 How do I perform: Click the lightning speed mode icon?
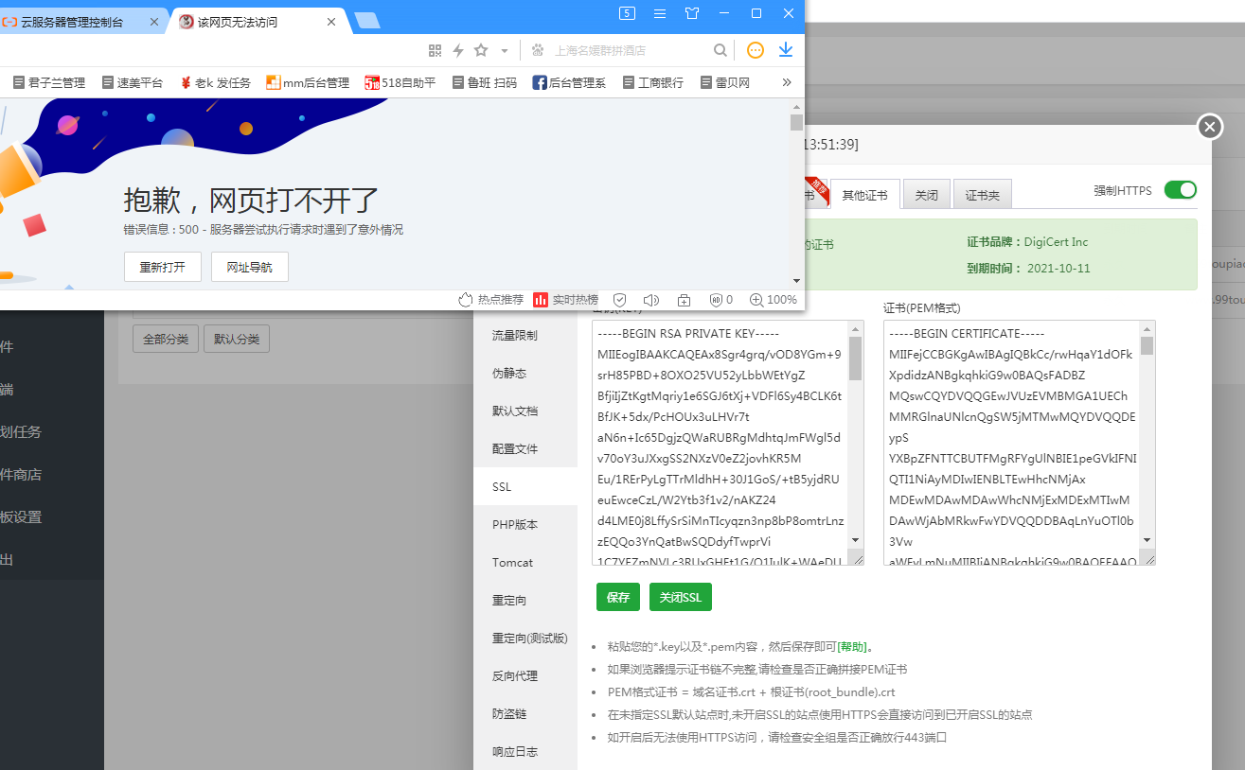click(x=458, y=50)
